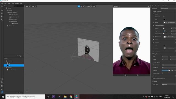Toggle the Pivot button
This screenshot has width=176, height=99.
point(93,6)
